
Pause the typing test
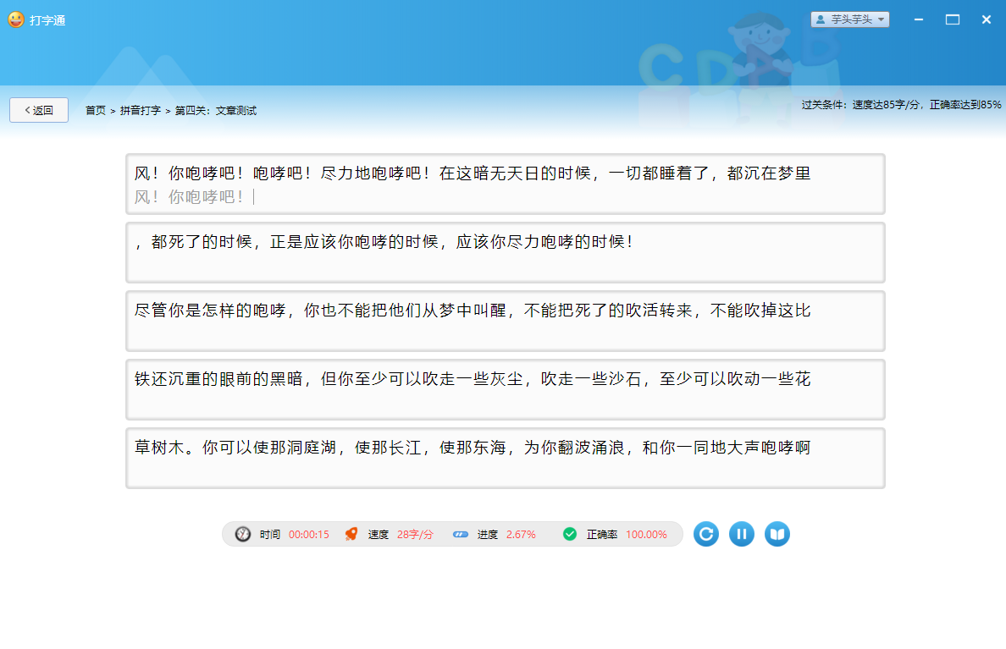[x=741, y=534]
